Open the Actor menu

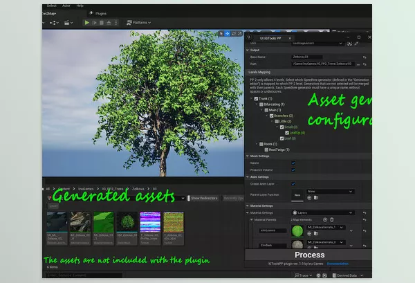[66, 6]
